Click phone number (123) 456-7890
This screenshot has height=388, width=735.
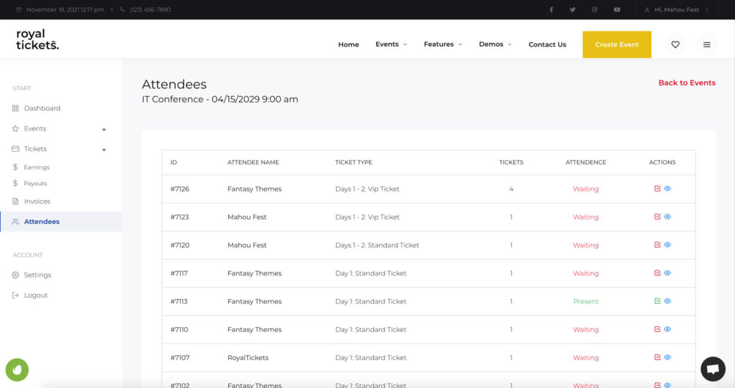point(150,9)
